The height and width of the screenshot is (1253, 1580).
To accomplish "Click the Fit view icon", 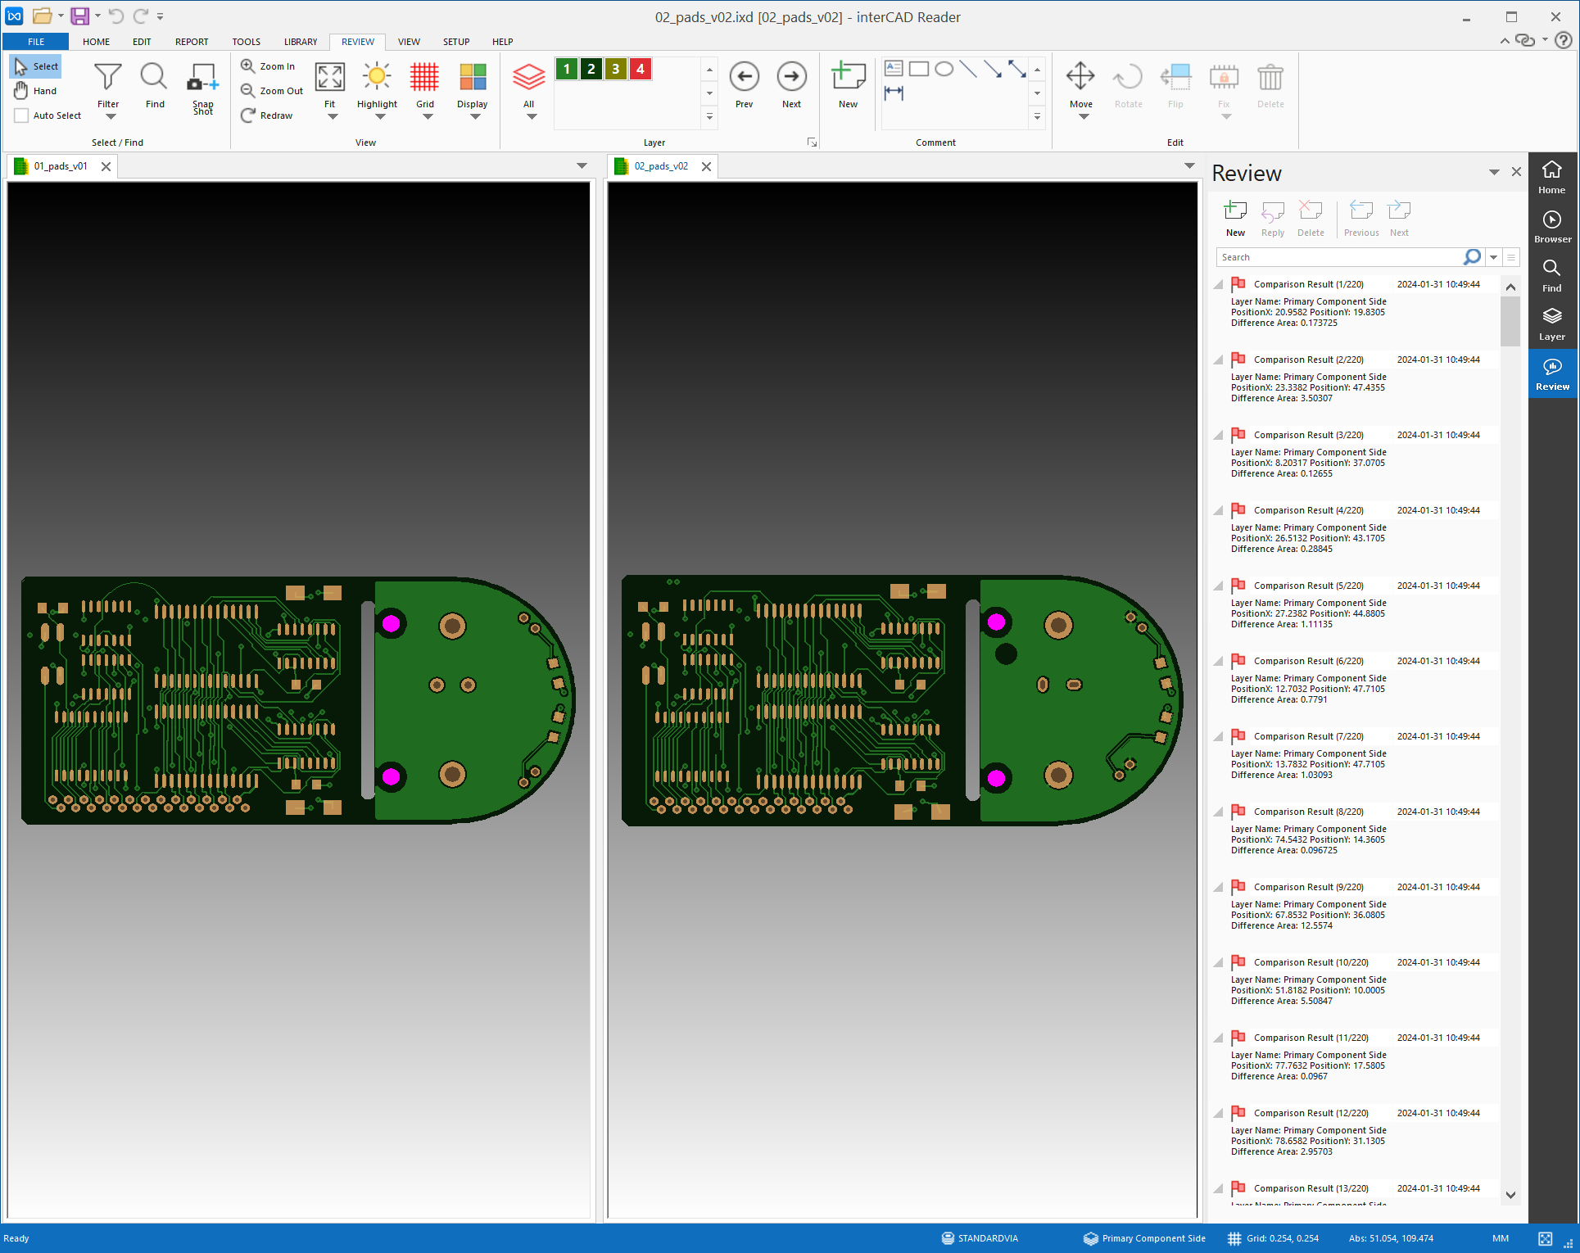I will click(329, 77).
